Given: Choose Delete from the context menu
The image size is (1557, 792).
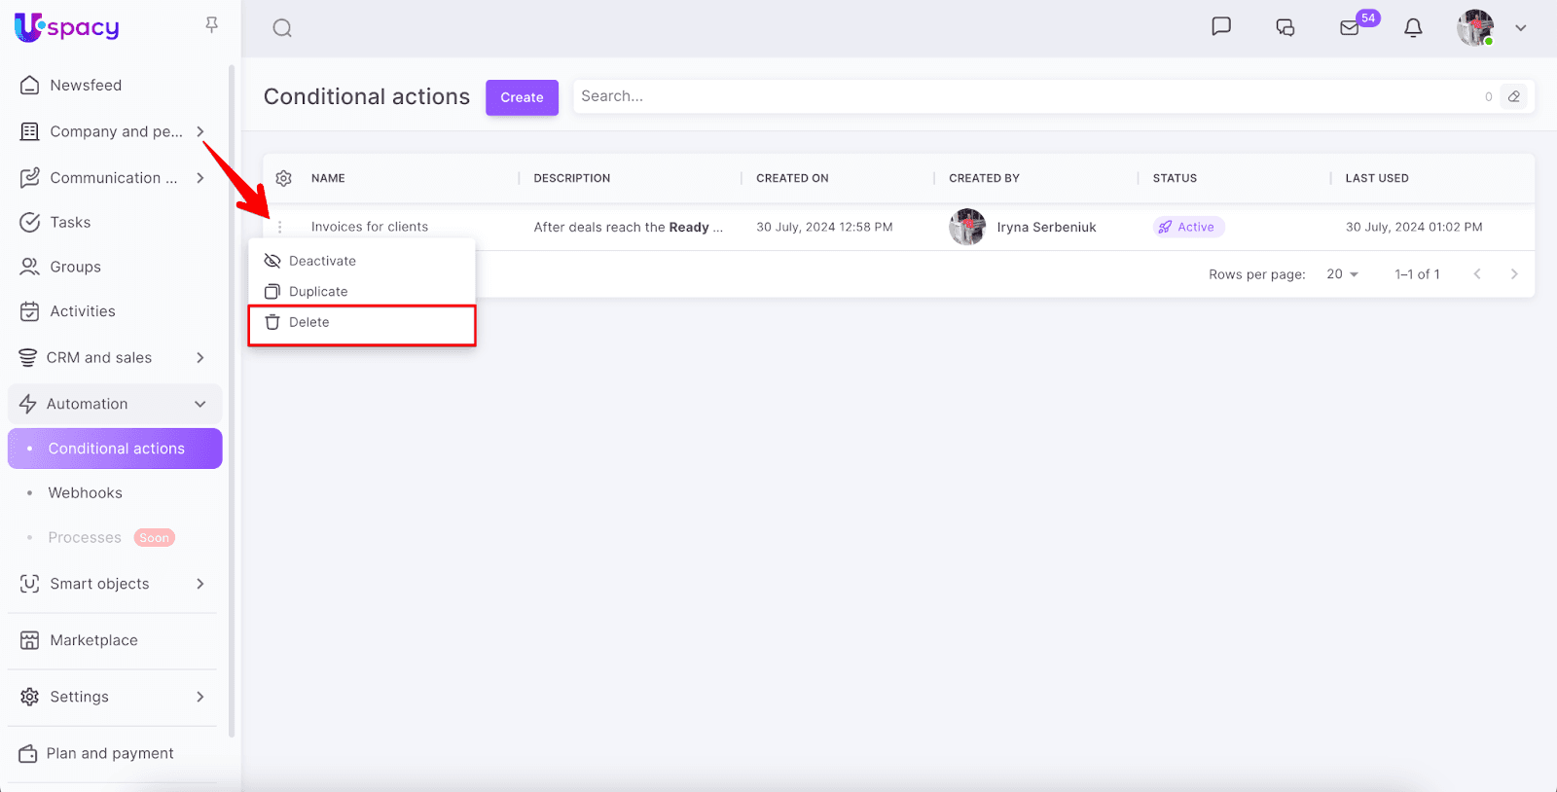Looking at the screenshot, I should [309, 322].
